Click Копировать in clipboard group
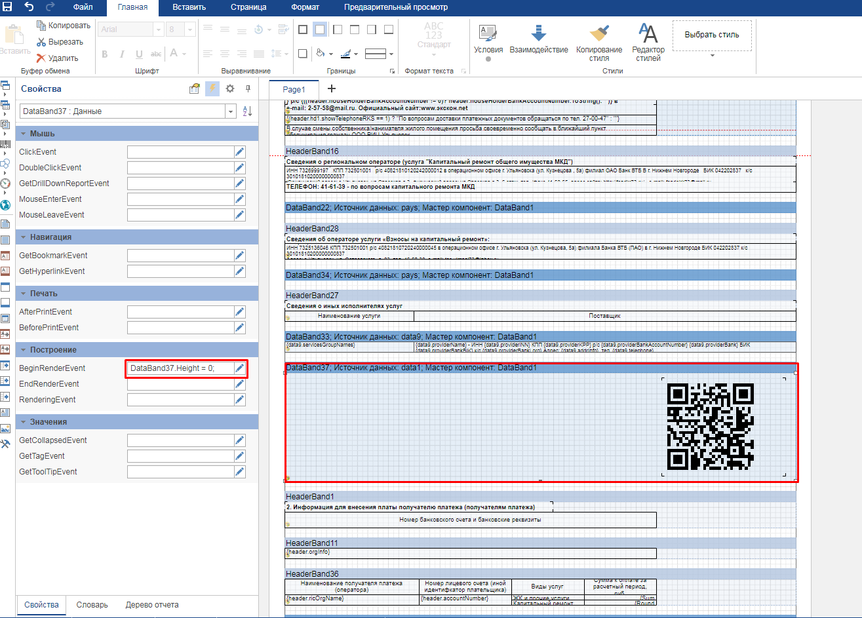 click(x=63, y=26)
